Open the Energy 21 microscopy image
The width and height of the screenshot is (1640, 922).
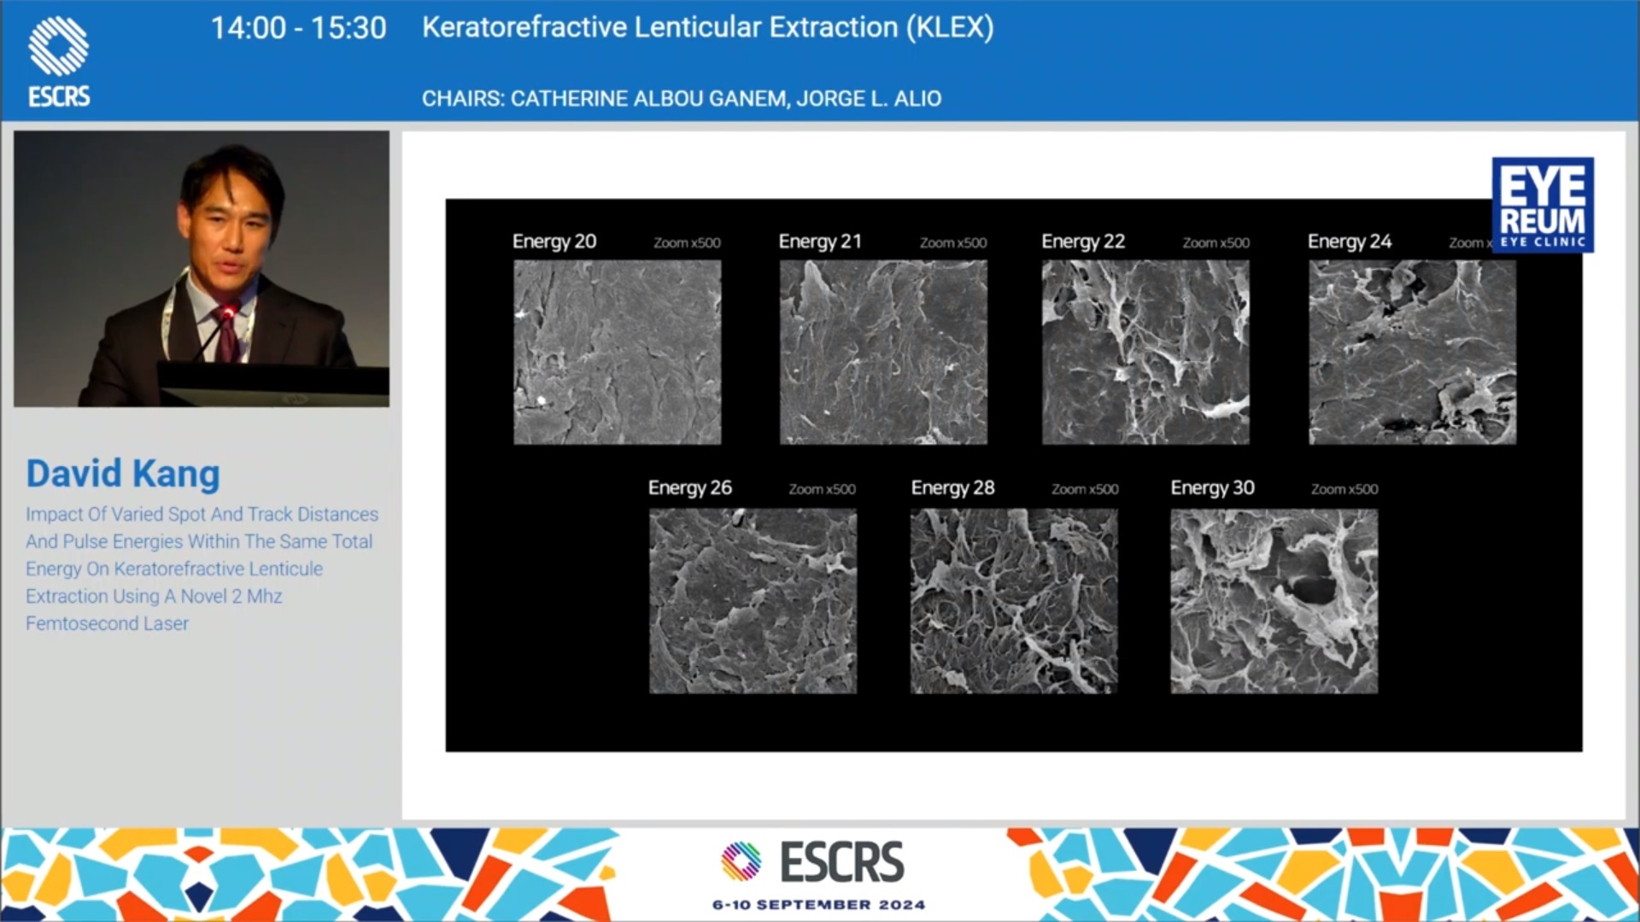882,352
